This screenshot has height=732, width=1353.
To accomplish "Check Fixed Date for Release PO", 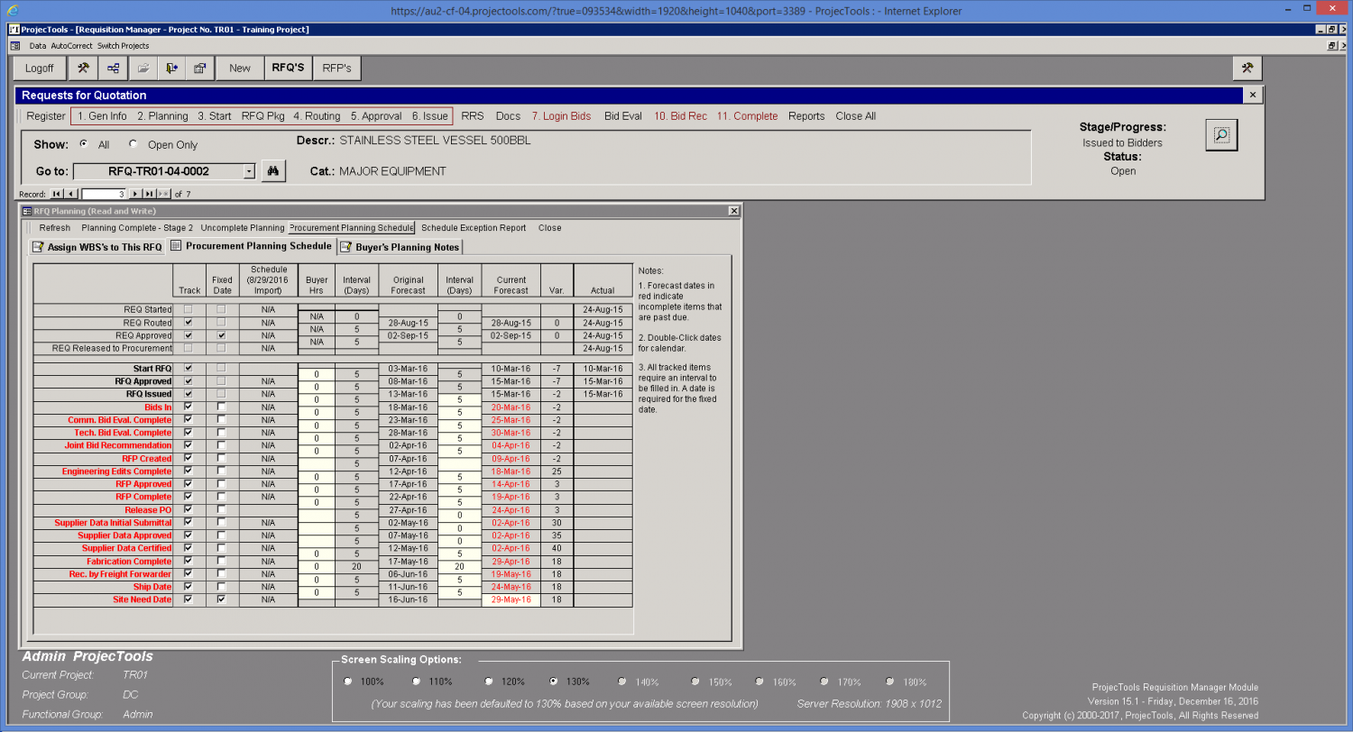I will (221, 509).
